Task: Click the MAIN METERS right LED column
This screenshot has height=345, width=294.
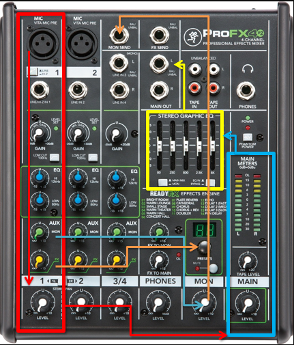Action: coord(257,203)
